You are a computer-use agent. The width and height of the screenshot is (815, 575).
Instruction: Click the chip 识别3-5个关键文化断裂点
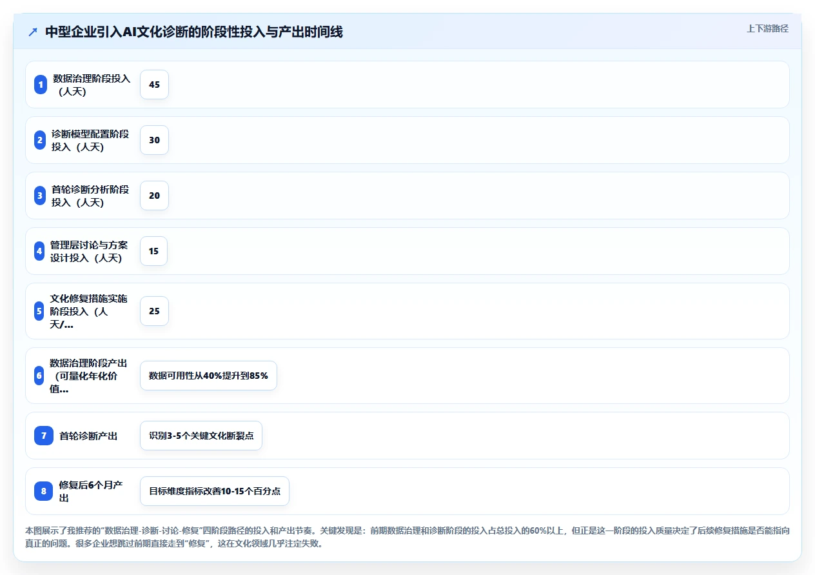[x=201, y=436]
